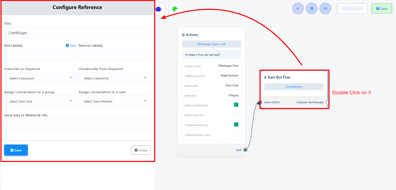
Task: Open the code embed icon button
Action: (x=325, y=9)
